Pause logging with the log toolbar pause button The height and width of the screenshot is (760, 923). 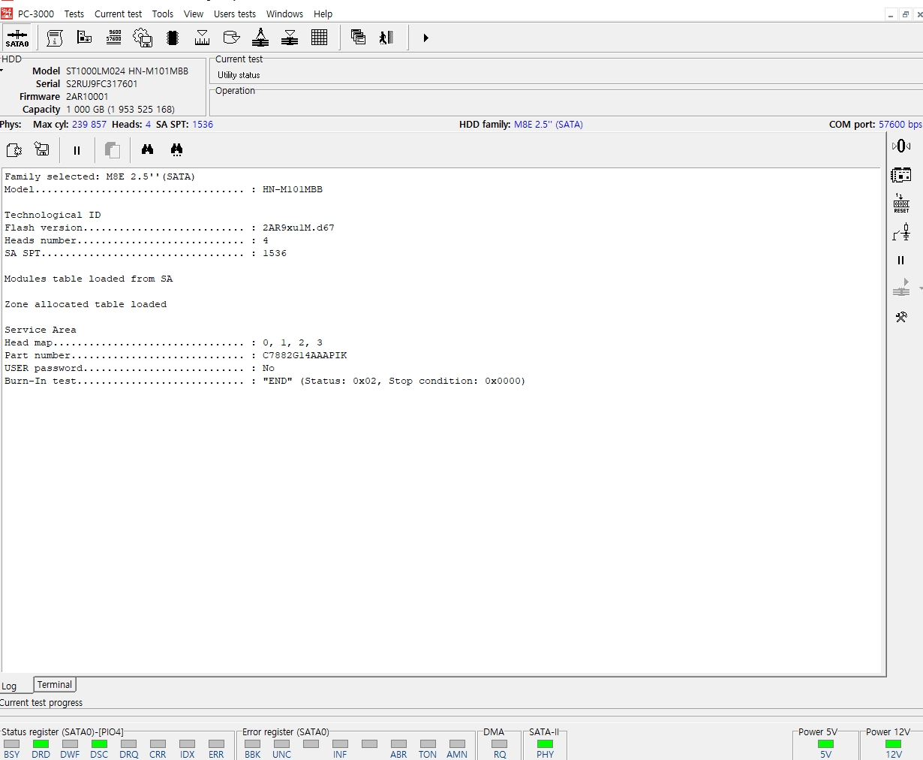[77, 150]
